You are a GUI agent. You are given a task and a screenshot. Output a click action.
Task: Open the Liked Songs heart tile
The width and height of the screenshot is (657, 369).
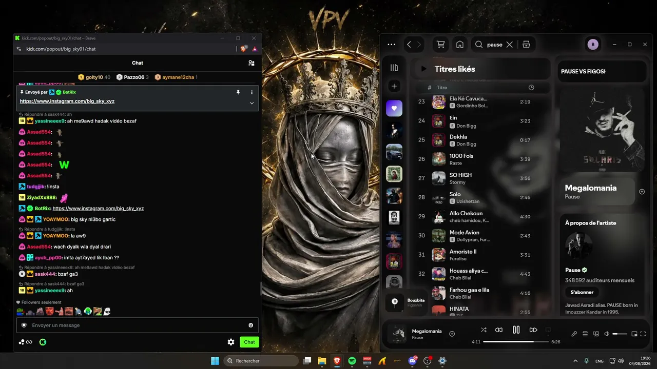pos(394,108)
